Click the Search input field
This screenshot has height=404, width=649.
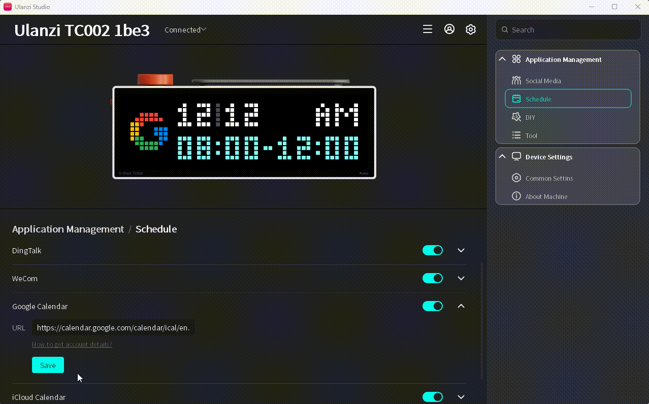tap(568, 30)
